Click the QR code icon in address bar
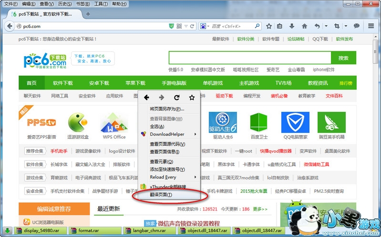 [x=179, y=26]
